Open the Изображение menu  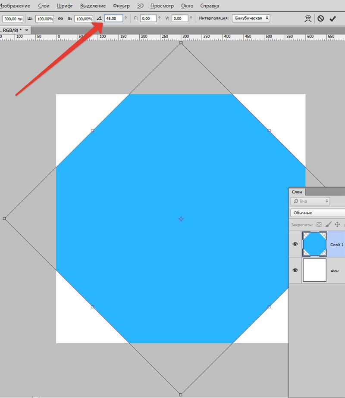click(15, 6)
